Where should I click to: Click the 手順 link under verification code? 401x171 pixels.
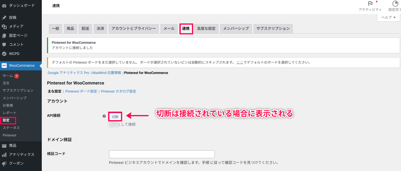206,163
